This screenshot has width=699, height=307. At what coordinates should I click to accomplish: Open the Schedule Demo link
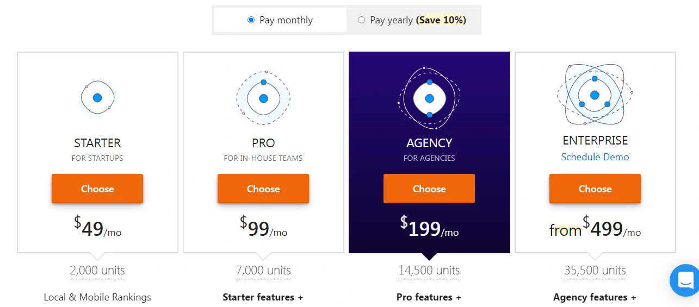595,157
